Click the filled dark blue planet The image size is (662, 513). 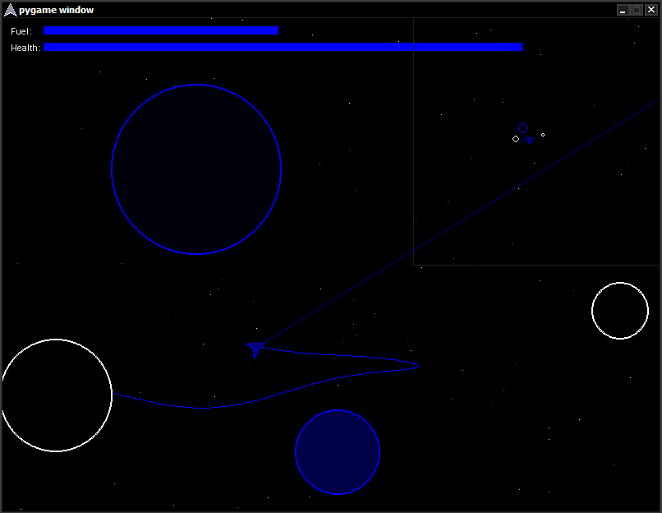click(338, 451)
